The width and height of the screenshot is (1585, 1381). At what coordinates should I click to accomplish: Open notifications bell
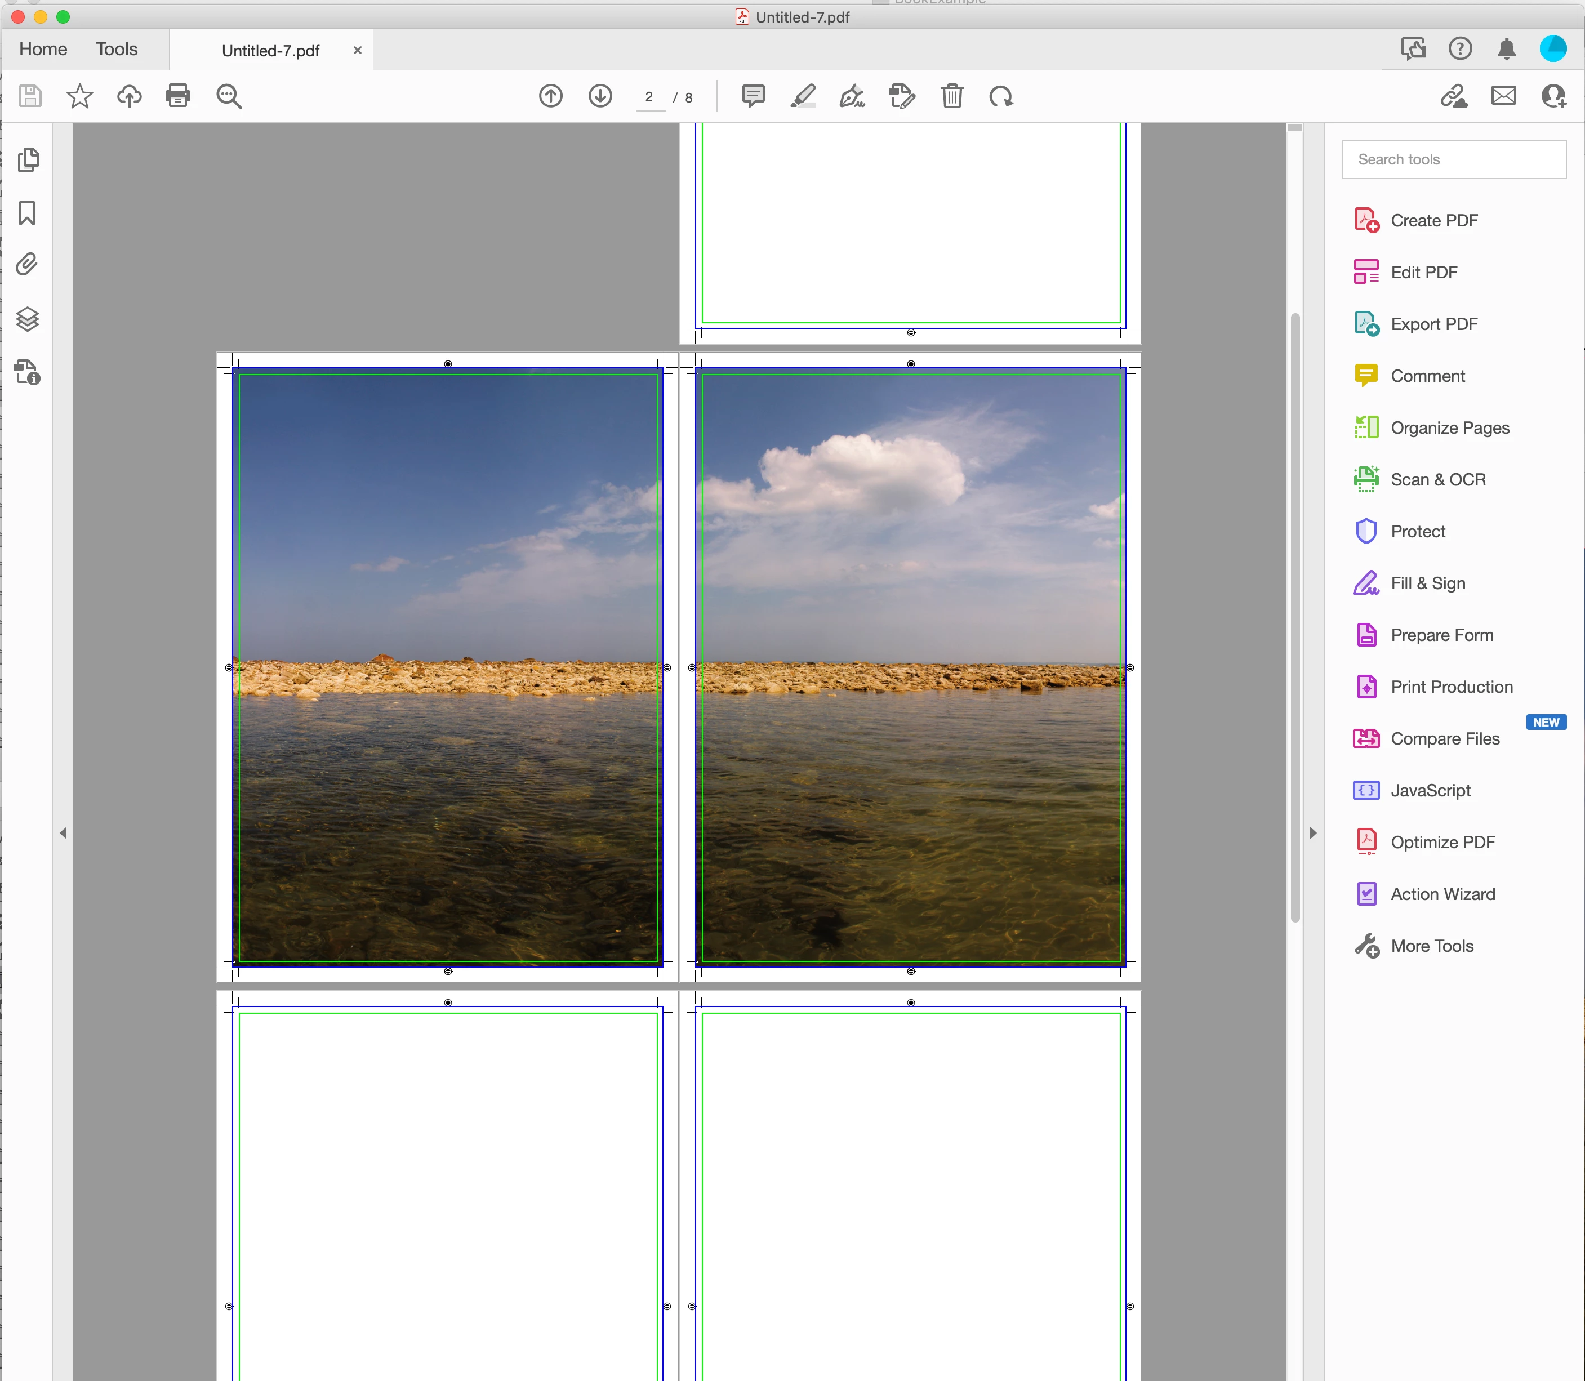(1506, 50)
